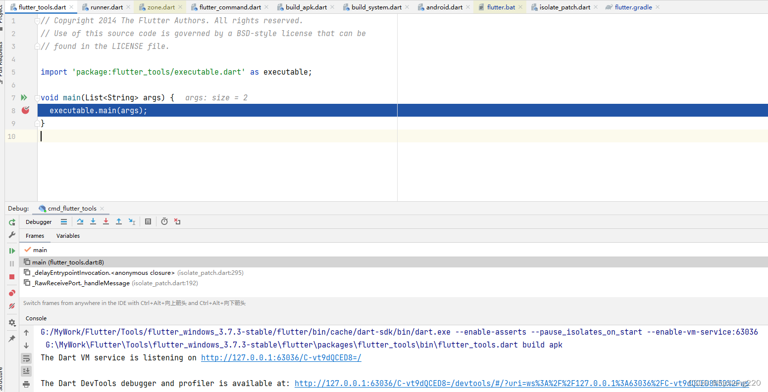Click the import statement on line 5
The height and width of the screenshot is (392, 768).
176,72
